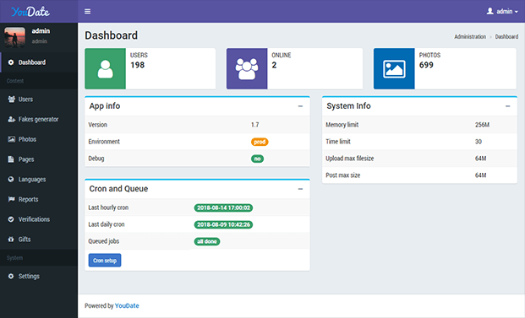The width and height of the screenshot is (525, 318).
Task: Click the Gifts present icon in sidebar
Action: tap(11, 240)
